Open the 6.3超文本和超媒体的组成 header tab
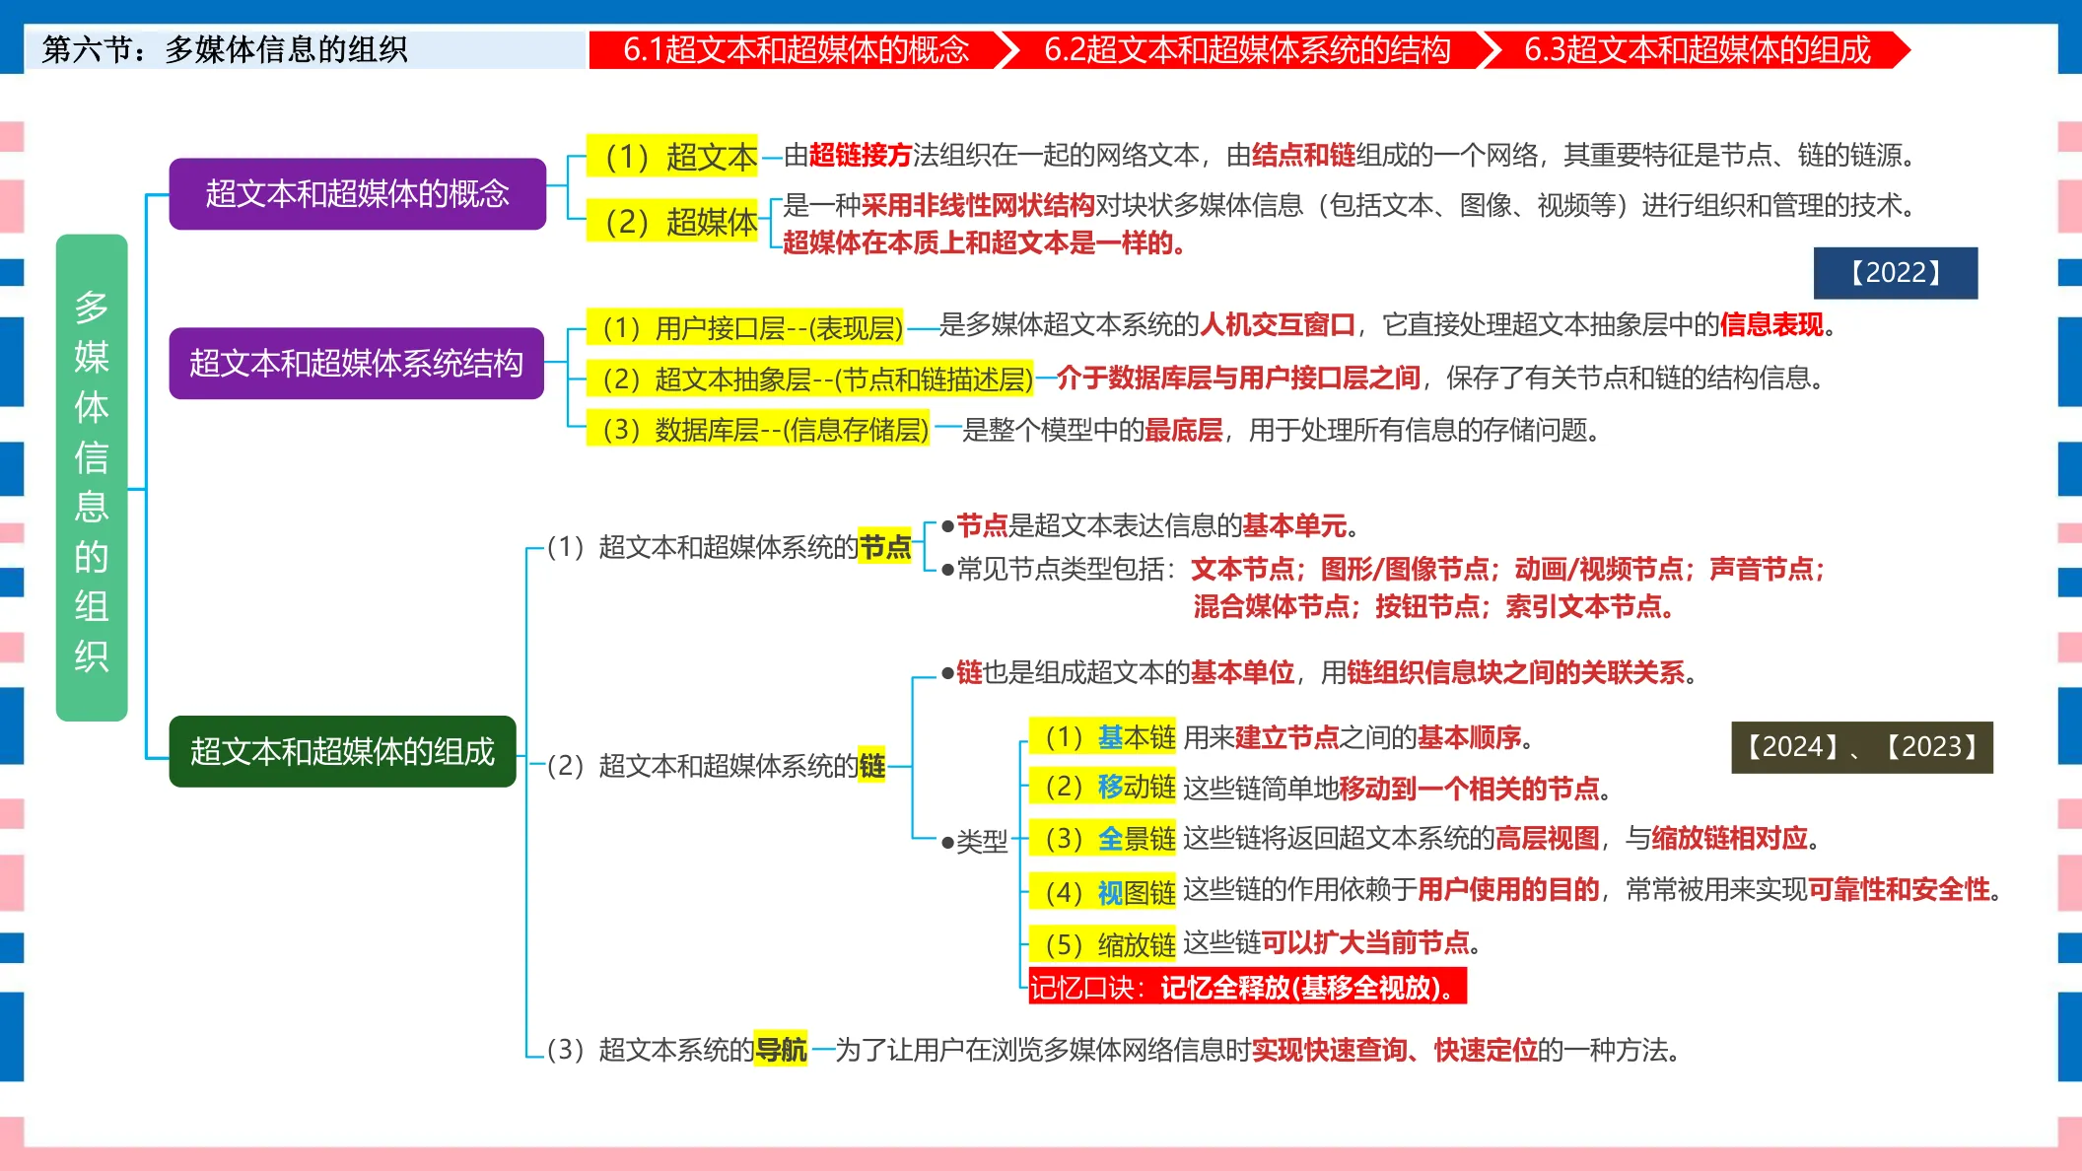Image resolution: width=2082 pixels, height=1171 pixels. (x=1698, y=50)
